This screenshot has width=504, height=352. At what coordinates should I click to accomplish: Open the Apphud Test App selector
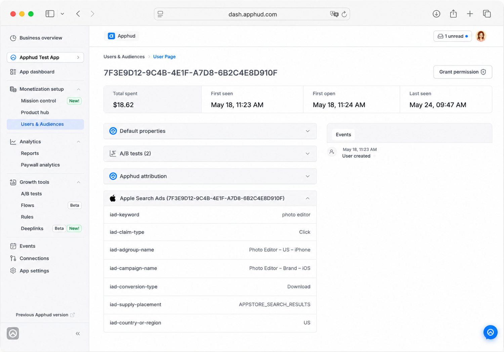click(x=45, y=57)
